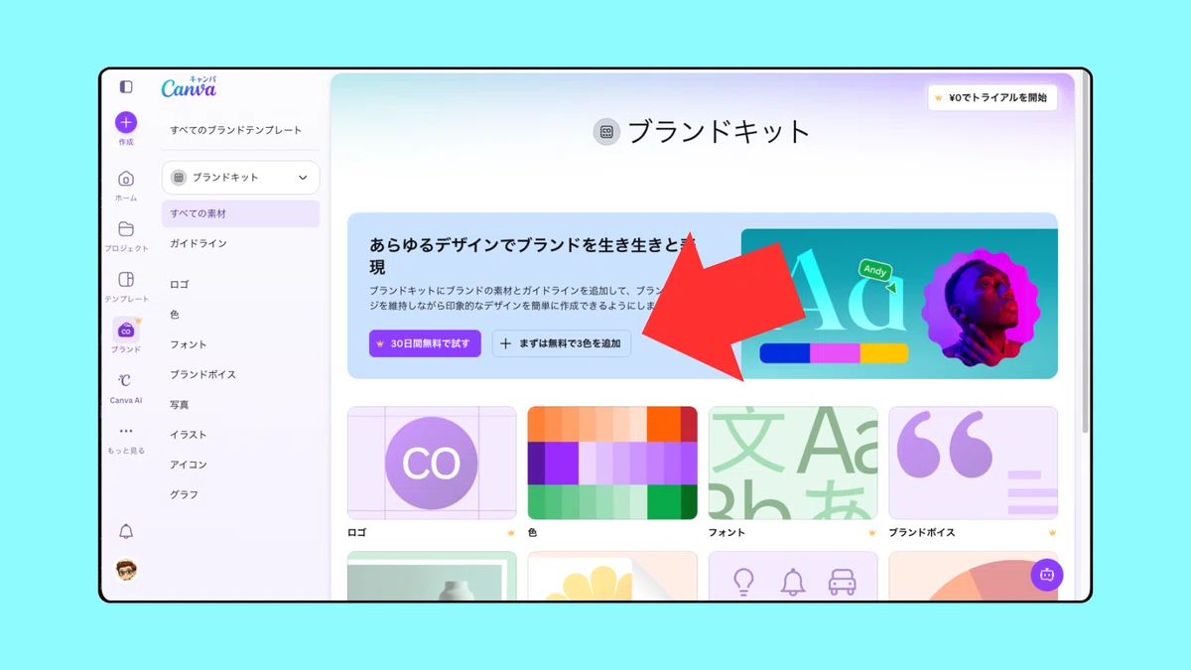Screen dimensions: 1191x670
Task: Expand the ブランドキット dropdown selector
Action: [x=240, y=178]
